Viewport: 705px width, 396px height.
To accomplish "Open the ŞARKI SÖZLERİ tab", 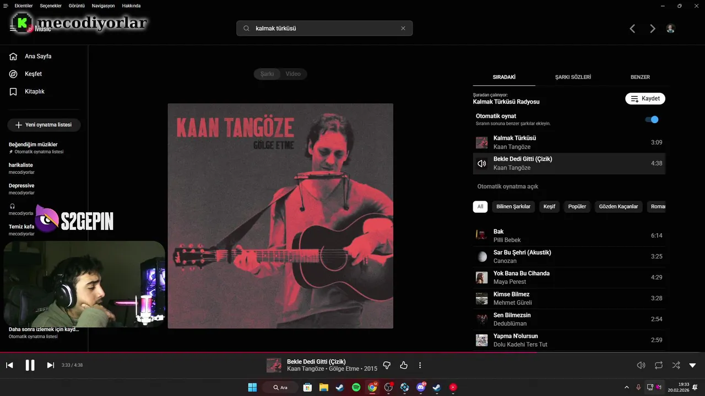I will point(573,77).
